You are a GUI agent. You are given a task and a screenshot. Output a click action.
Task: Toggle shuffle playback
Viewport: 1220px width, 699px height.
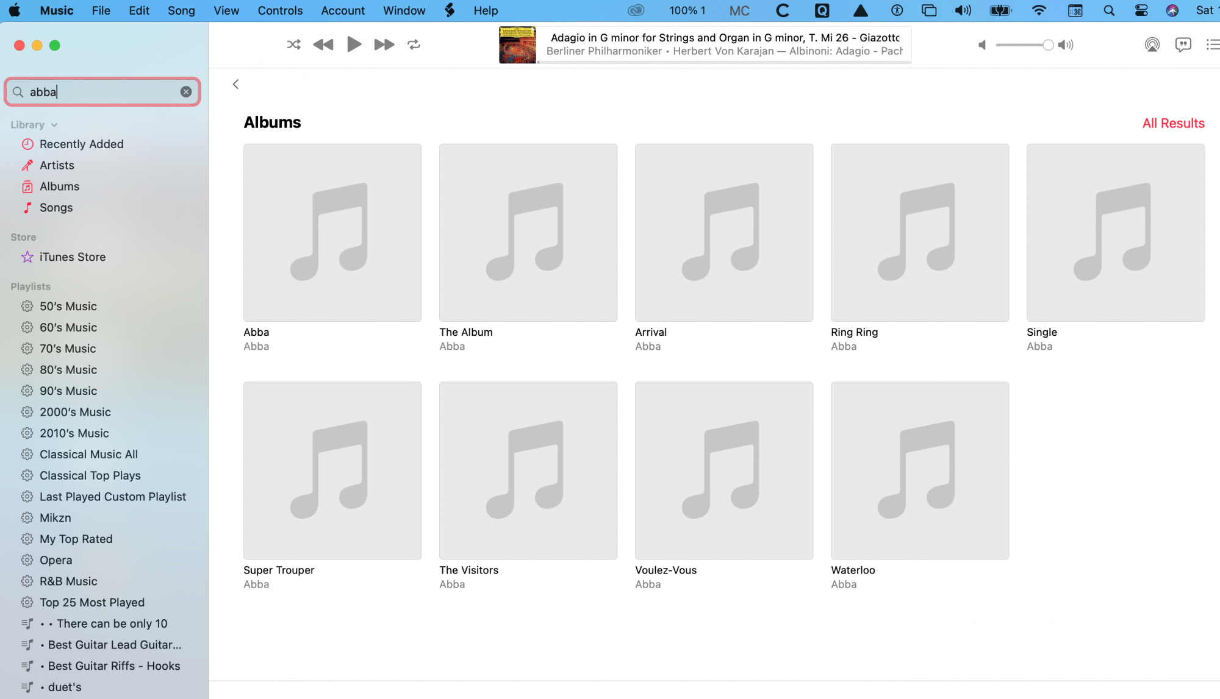click(293, 44)
